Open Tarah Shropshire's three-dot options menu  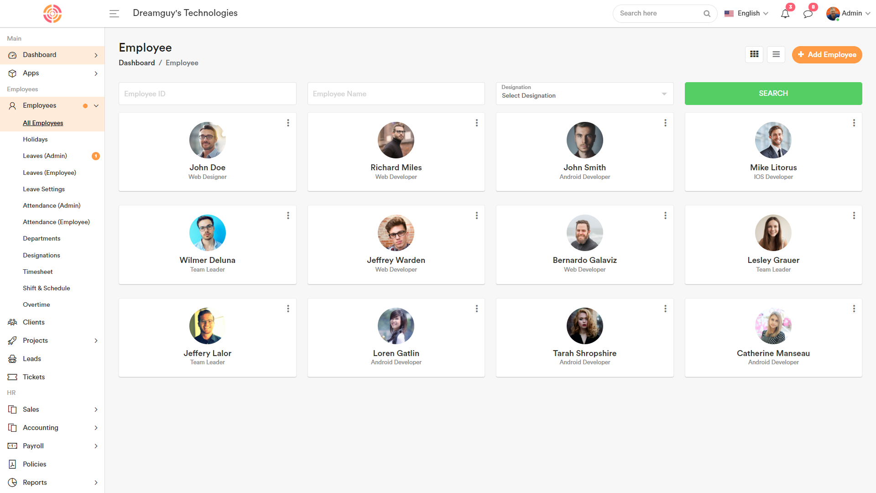(665, 309)
